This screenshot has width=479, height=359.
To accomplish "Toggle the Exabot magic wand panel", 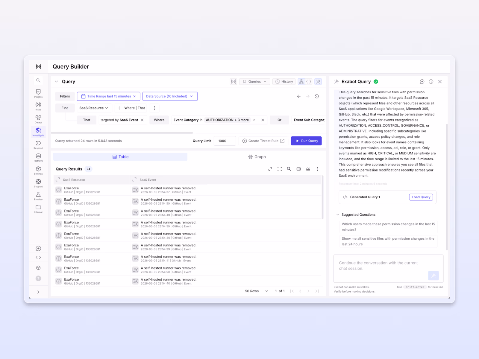I will tap(318, 81).
